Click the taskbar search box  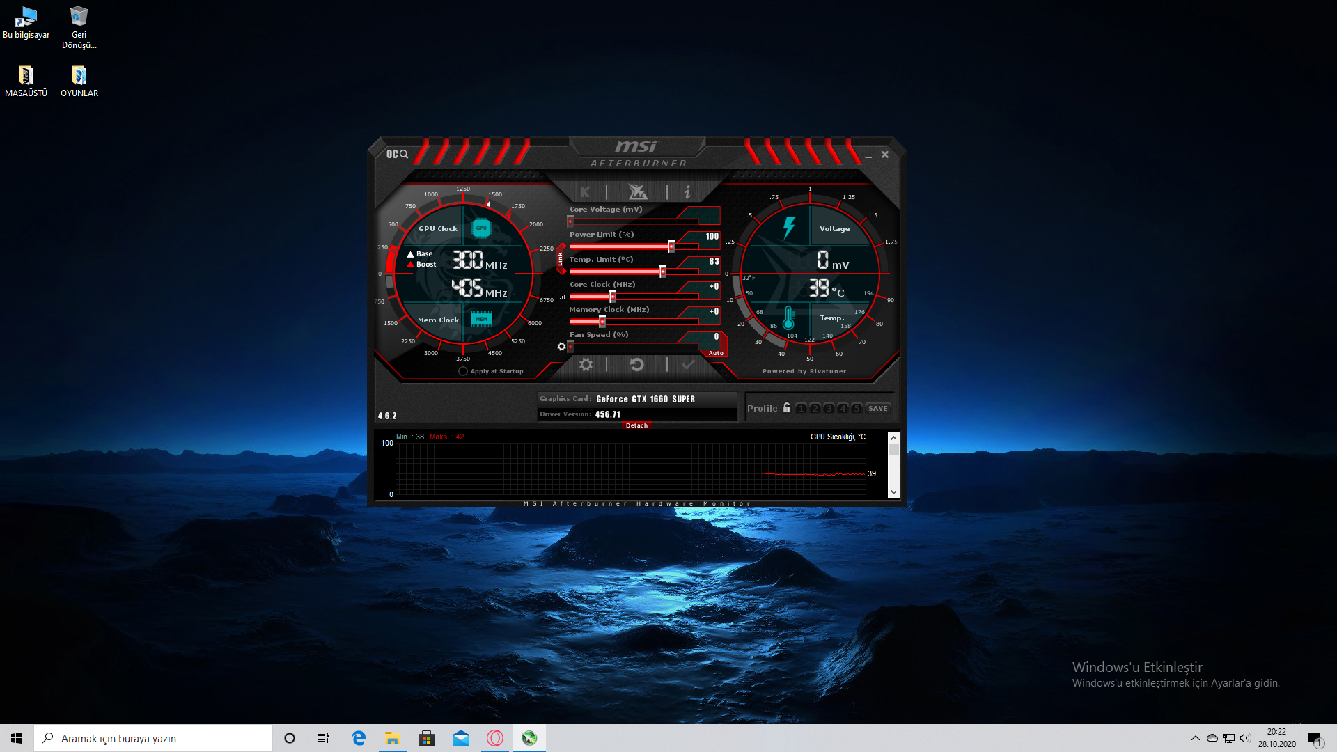[x=153, y=738]
